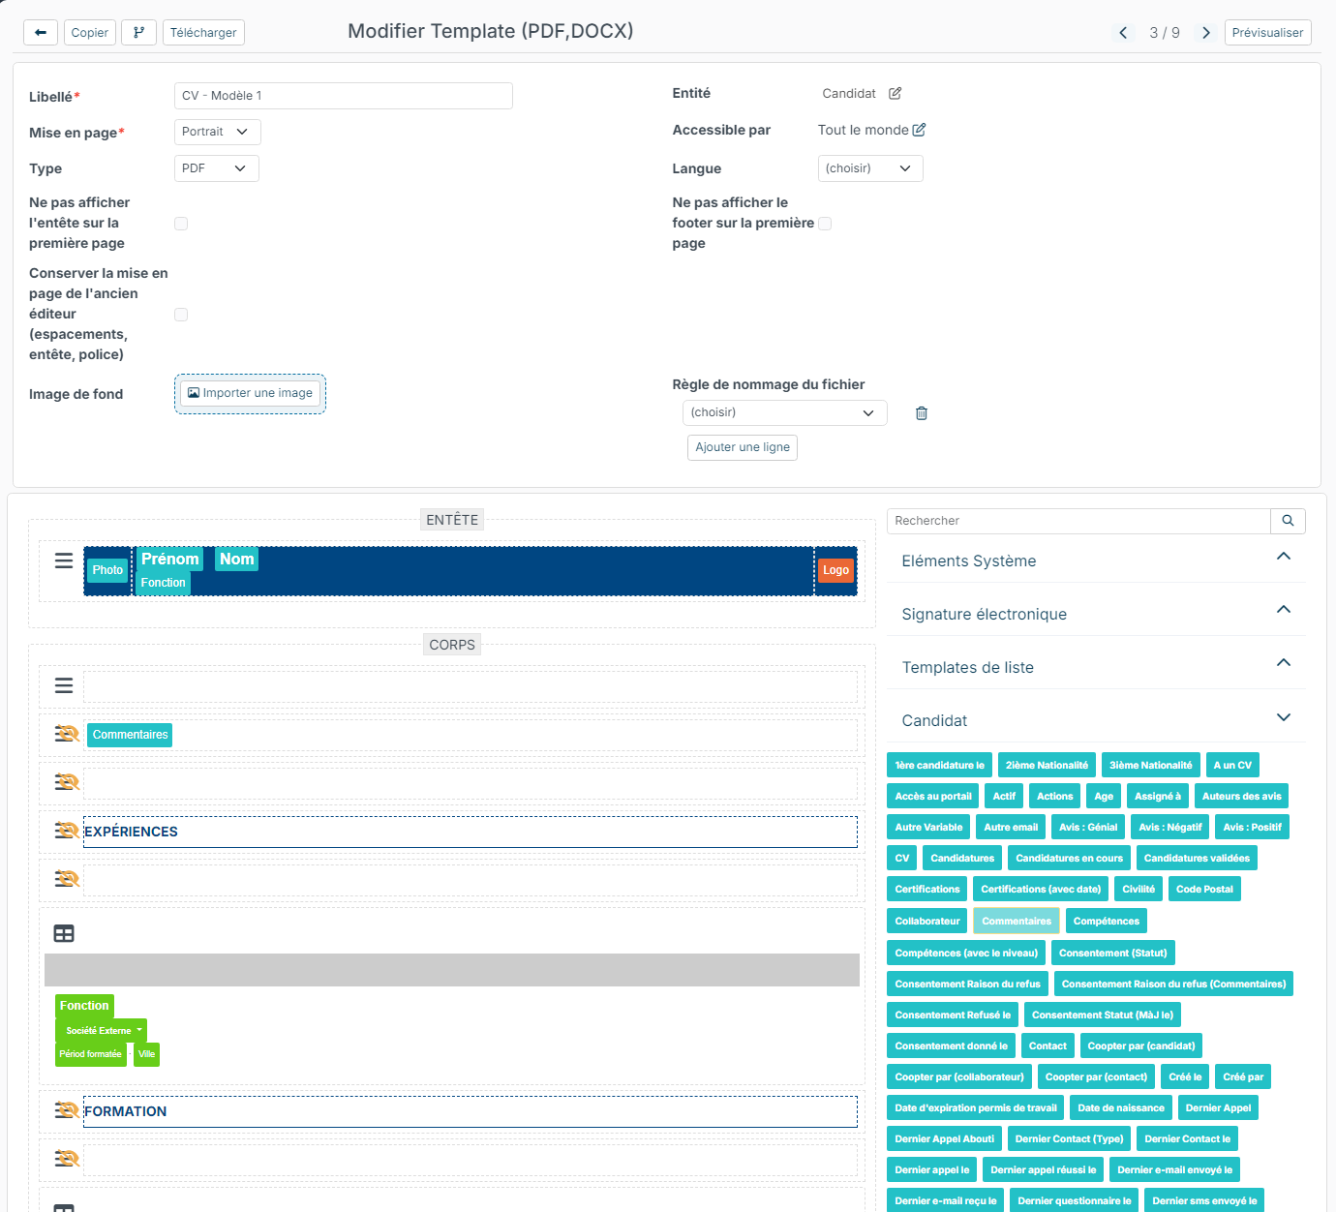Click the 'Code Postal' variable tag

click(x=1204, y=889)
